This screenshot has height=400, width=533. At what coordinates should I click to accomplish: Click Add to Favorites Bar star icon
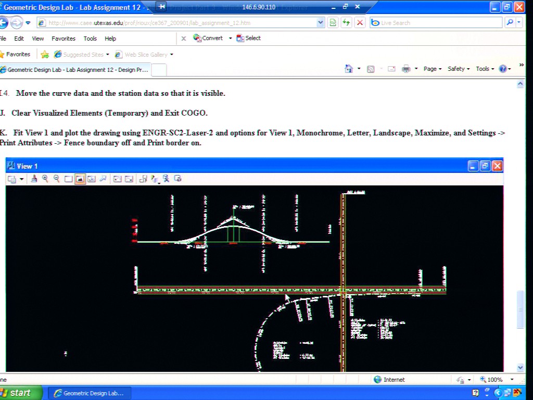coord(45,54)
